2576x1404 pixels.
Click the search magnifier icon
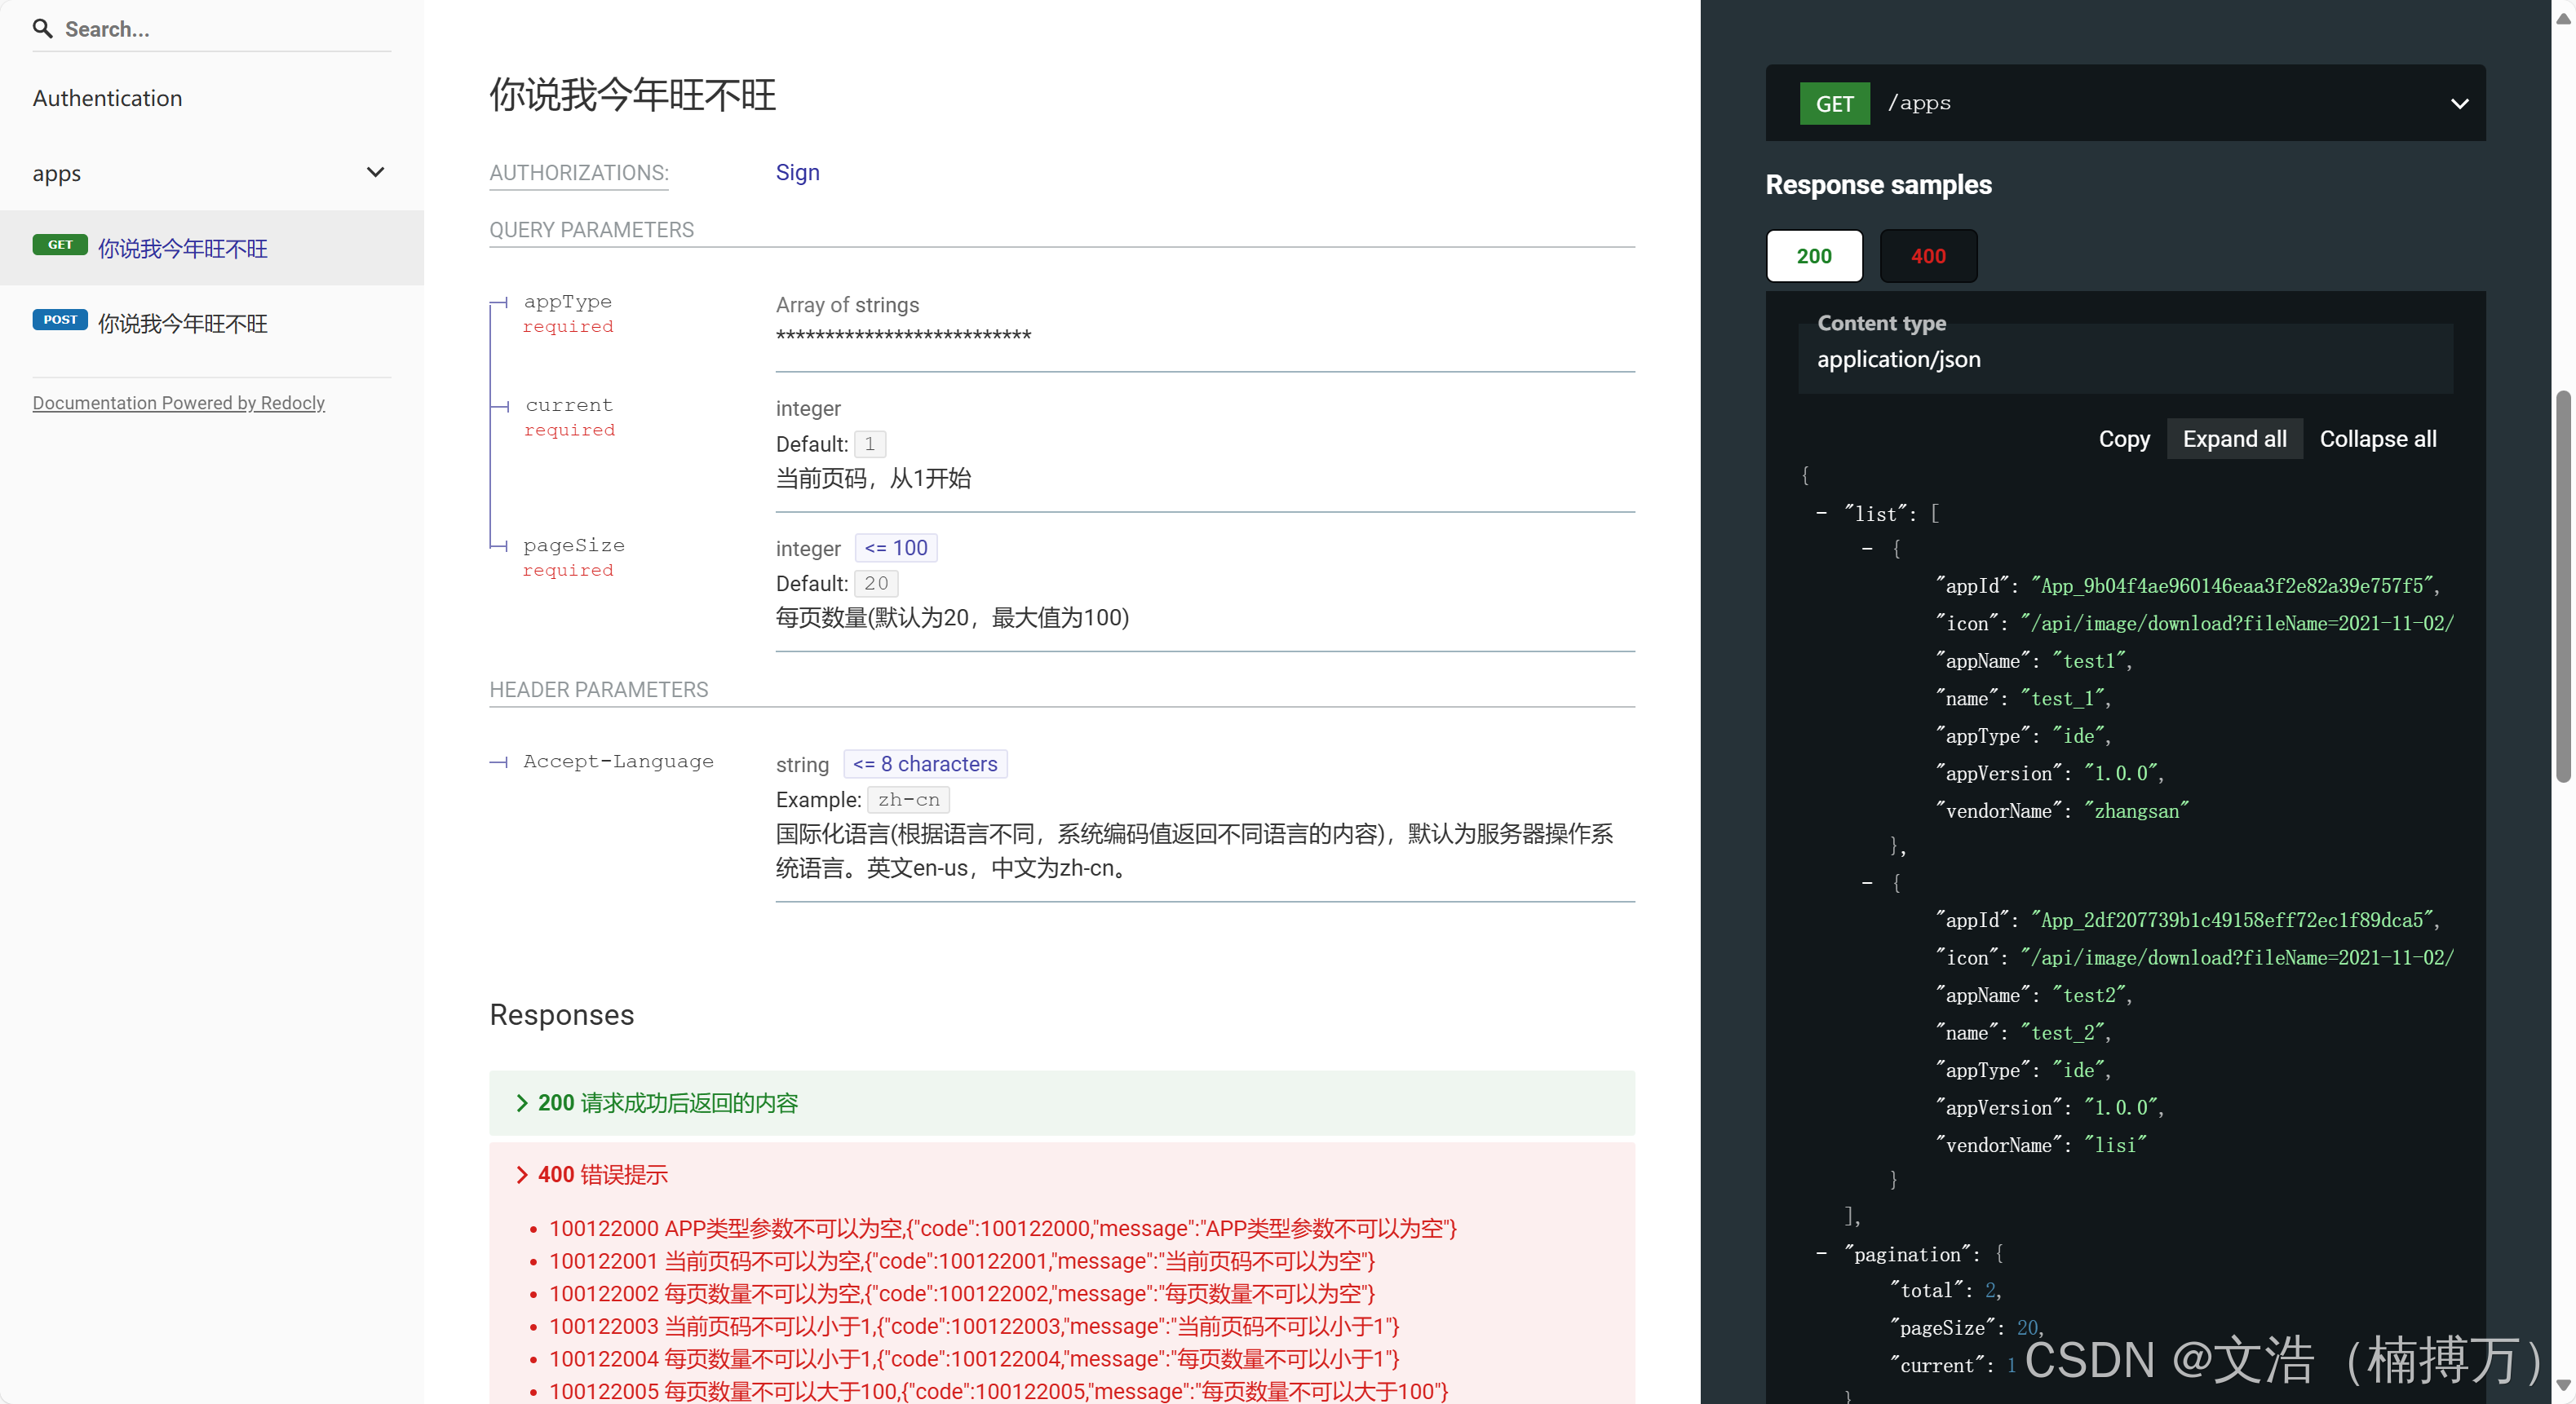42,28
